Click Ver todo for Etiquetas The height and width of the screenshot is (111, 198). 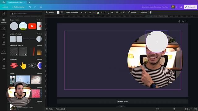(39, 59)
